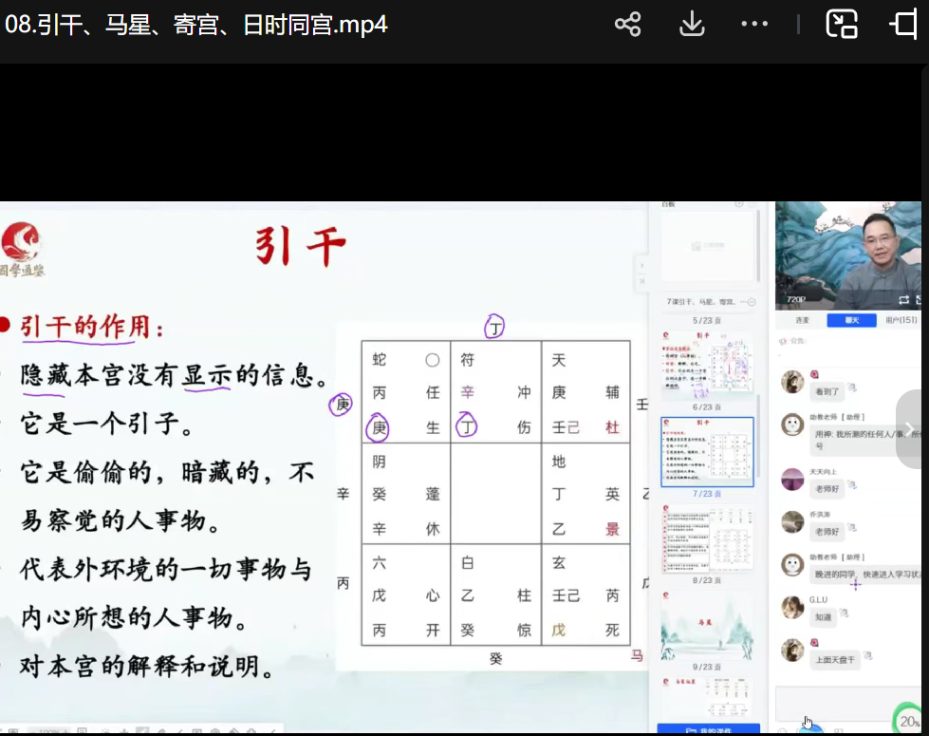Open the 用户(151) users tab
Screen dimensions: 929x736
pyautogui.click(x=901, y=320)
